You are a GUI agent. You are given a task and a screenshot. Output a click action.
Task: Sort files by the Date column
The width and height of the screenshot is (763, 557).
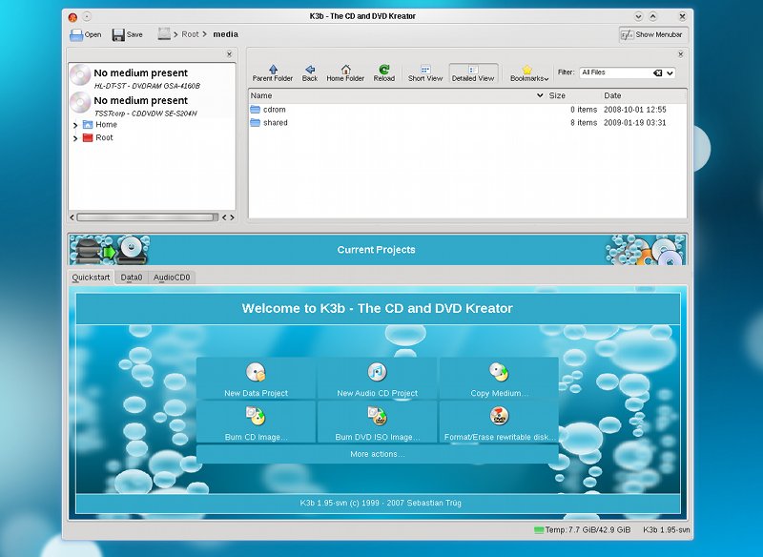(x=643, y=95)
